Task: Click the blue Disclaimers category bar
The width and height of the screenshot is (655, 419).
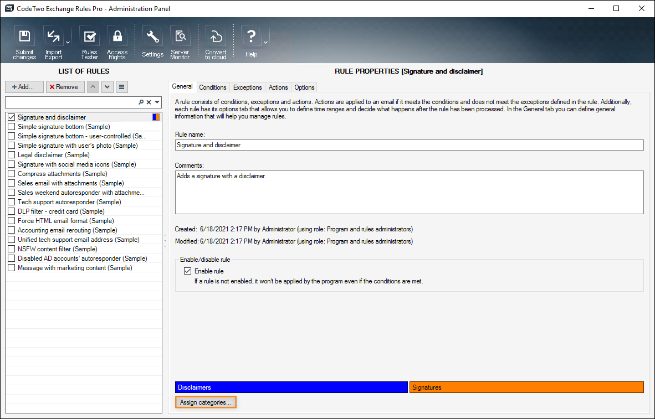Action: click(x=291, y=387)
